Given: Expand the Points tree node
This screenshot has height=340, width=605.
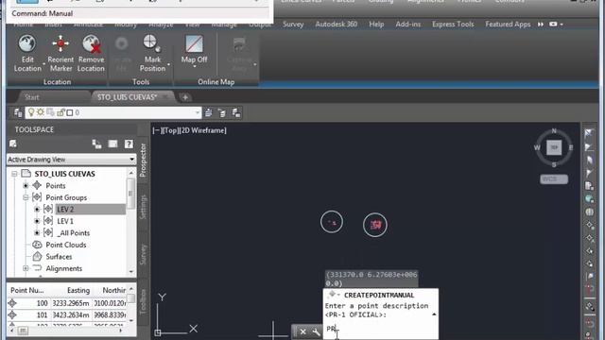Looking at the screenshot, I should (x=26, y=186).
